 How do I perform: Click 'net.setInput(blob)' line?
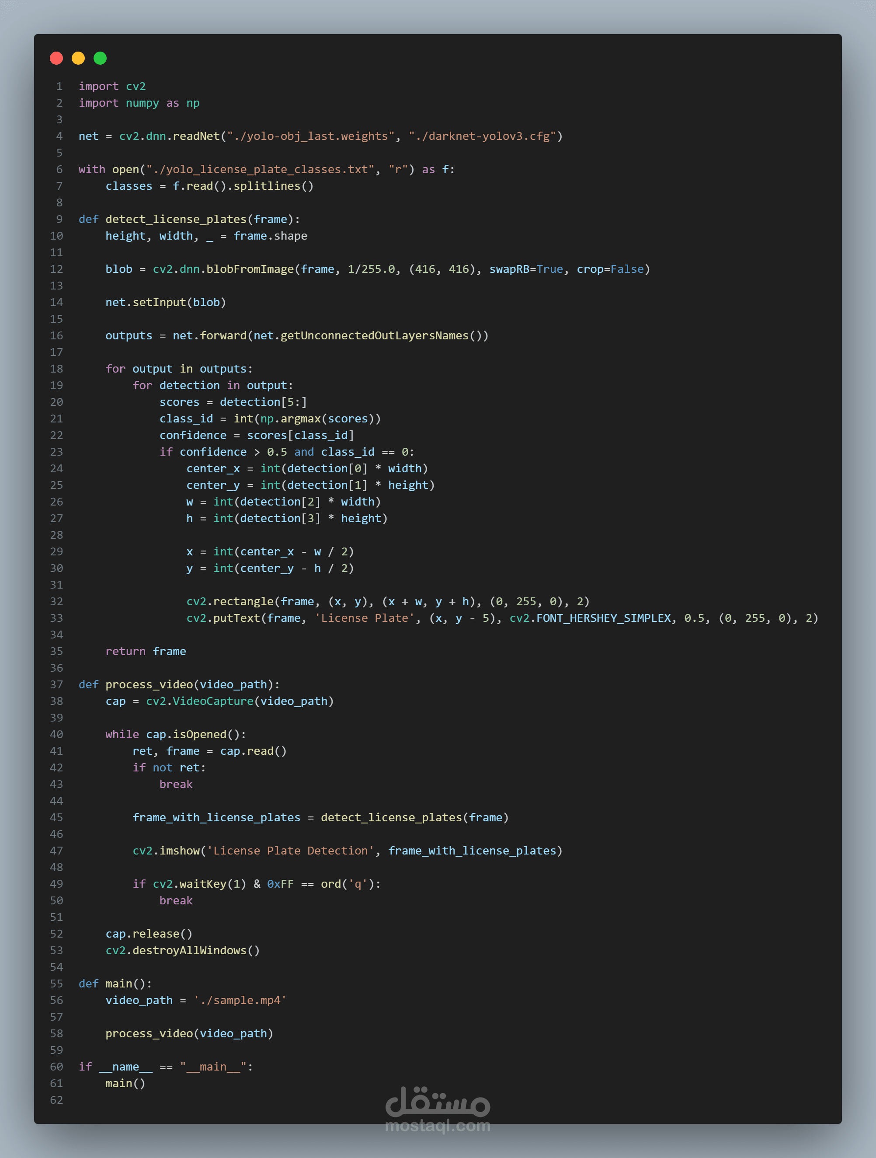166,303
